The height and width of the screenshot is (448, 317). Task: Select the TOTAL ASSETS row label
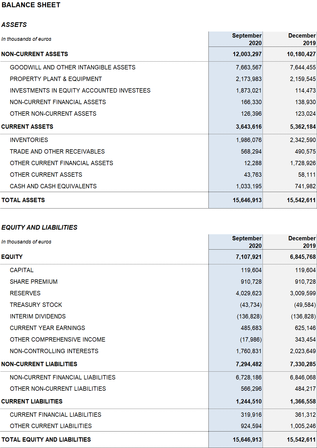click(x=23, y=200)
